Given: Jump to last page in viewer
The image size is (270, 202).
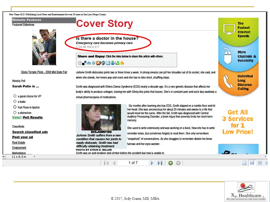Looking at the screenshot, I should pos(160,163).
